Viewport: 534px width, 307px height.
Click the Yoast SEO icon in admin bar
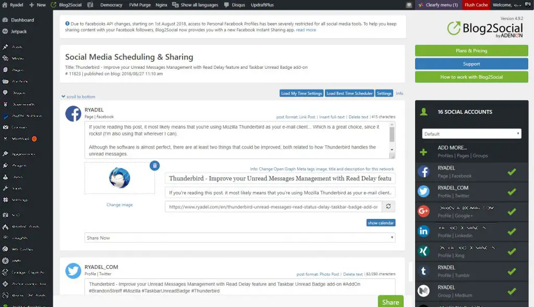tap(90, 5)
